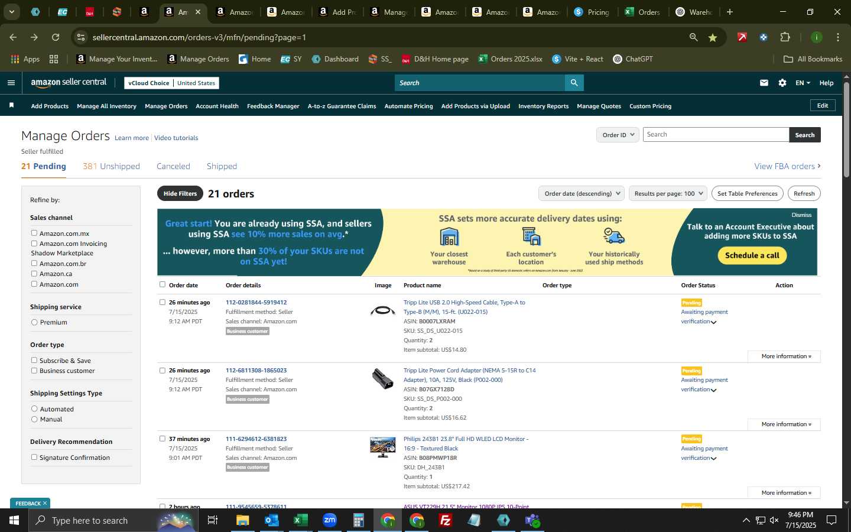The image size is (851, 532).
Task: Click the search magnifier button
Action: 574,83
